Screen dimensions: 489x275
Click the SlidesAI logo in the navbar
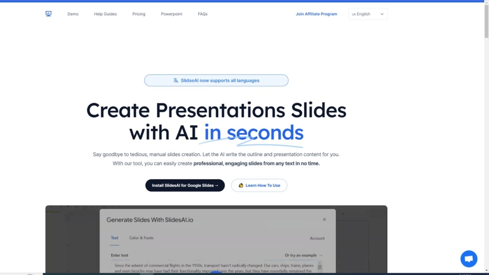point(48,14)
